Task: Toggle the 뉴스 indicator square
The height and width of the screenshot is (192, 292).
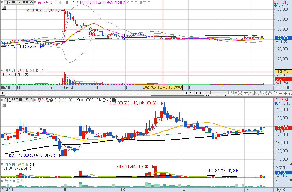Action: click(2, 181)
